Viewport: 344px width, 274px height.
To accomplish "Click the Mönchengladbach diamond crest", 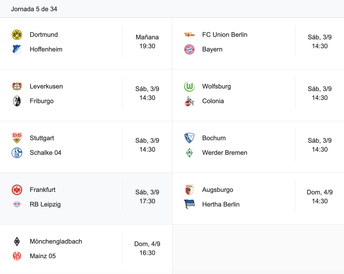I will tap(17, 241).
